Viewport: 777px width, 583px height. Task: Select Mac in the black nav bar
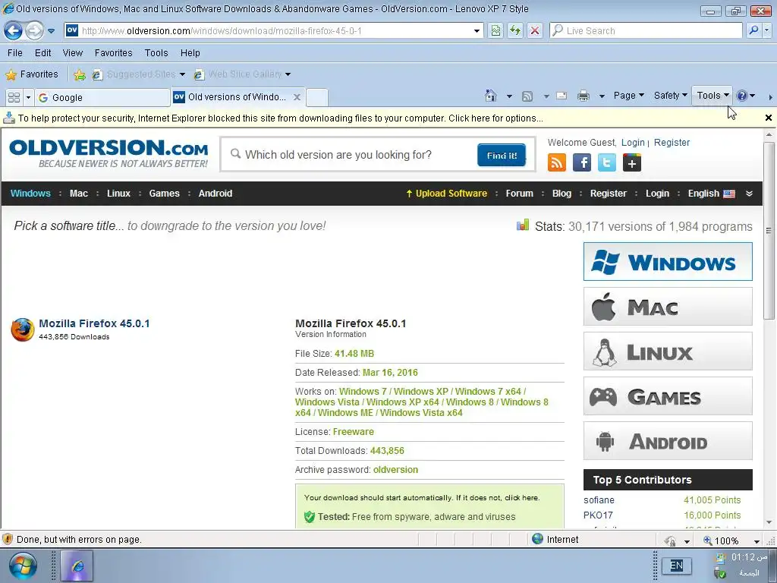click(79, 194)
